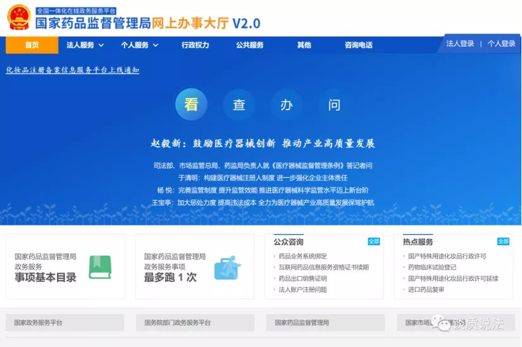Click the national emblem logo icon
This screenshot has width=522, height=347.
[19, 18]
